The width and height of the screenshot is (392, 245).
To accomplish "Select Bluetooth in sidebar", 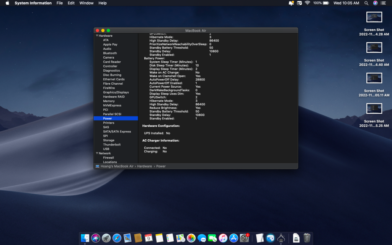I will point(110,53).
